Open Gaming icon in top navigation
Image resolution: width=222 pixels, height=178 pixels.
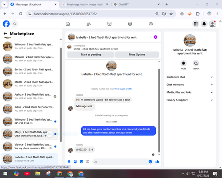[x=151, y=24]
